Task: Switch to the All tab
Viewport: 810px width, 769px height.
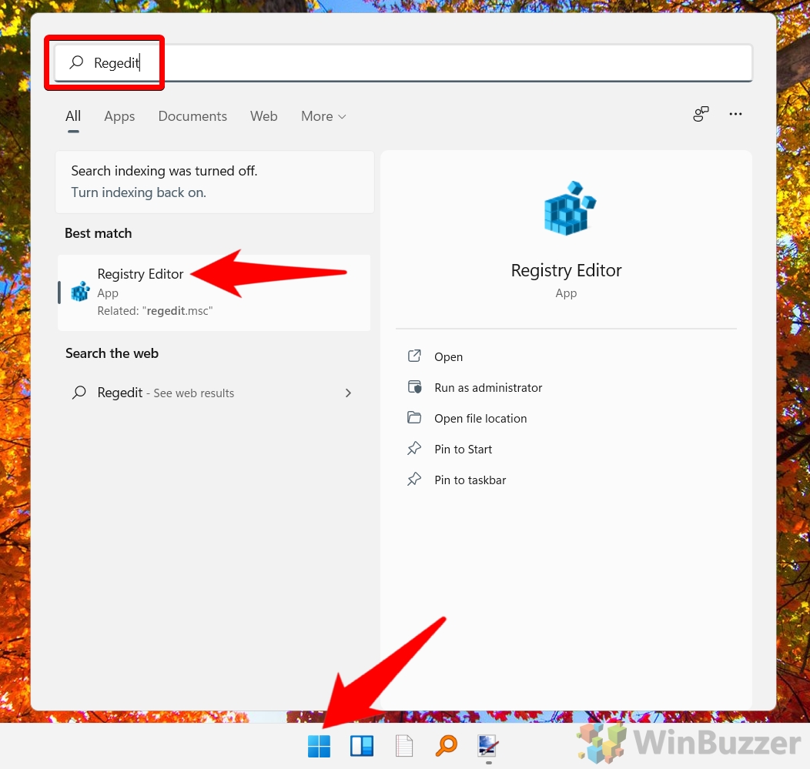Action: tap(73, 116)
